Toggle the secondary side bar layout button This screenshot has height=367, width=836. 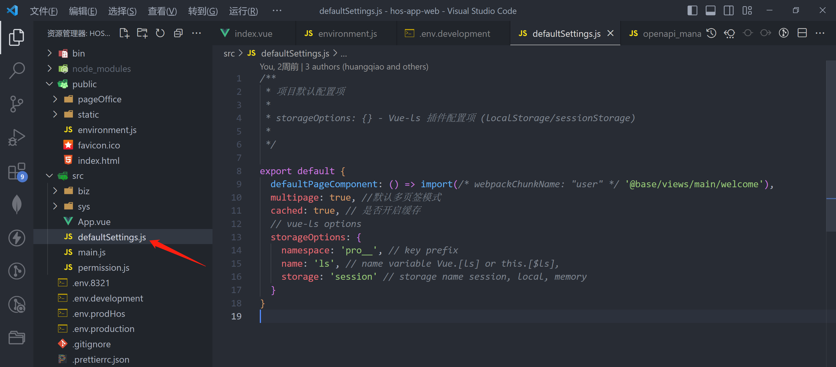pos(729,11)
